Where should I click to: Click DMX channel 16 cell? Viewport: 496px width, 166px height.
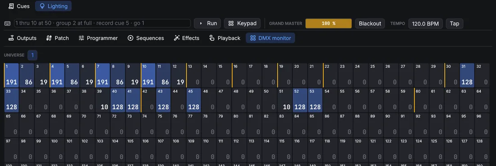pyautogui.click(x=239, y=75)
